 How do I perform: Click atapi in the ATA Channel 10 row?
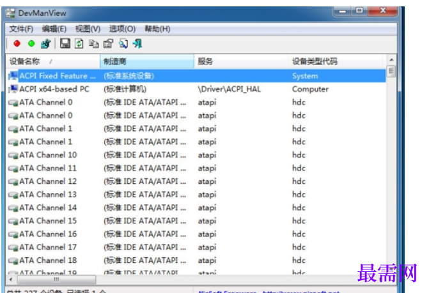click(x=207, y=155)
